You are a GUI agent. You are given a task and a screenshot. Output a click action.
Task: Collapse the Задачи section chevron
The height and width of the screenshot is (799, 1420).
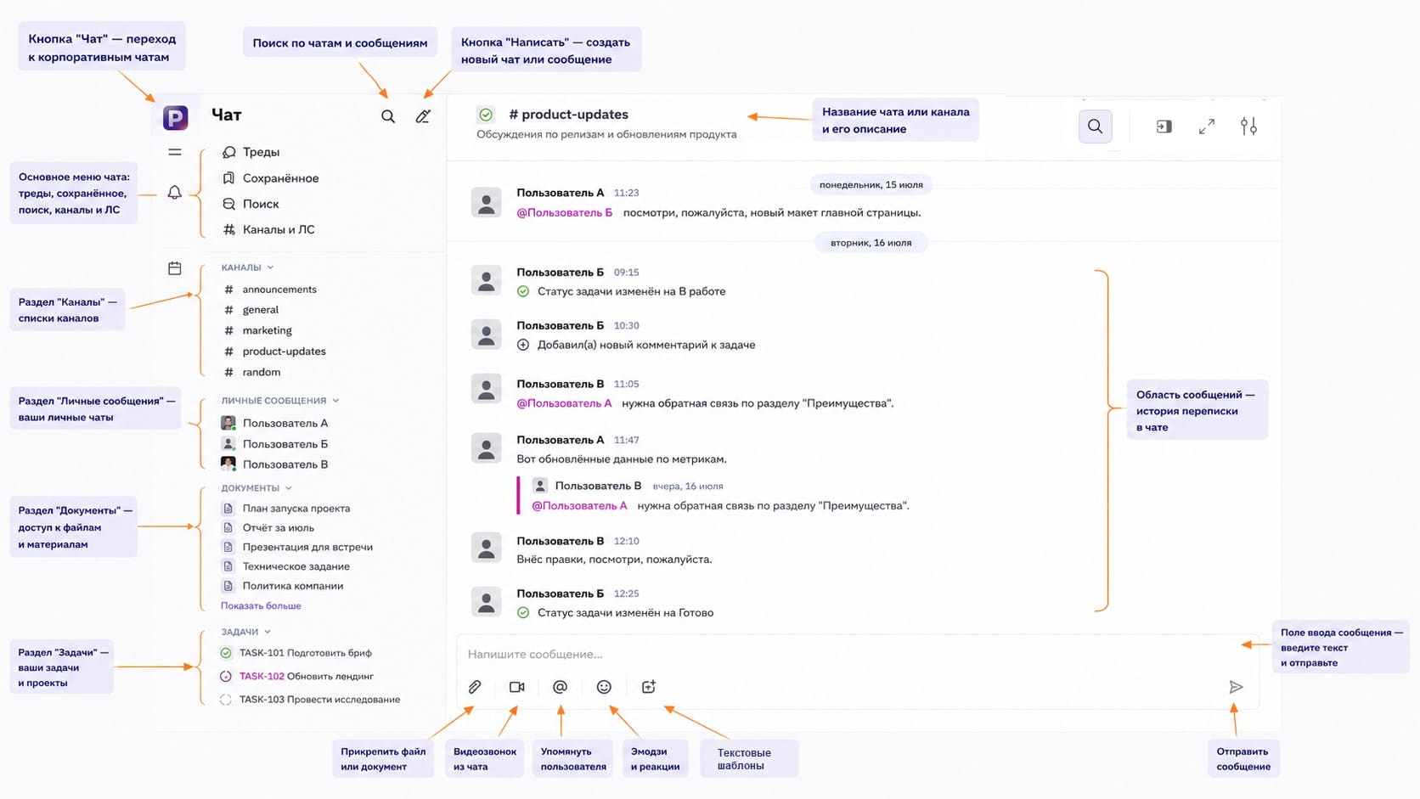[268, 632]
